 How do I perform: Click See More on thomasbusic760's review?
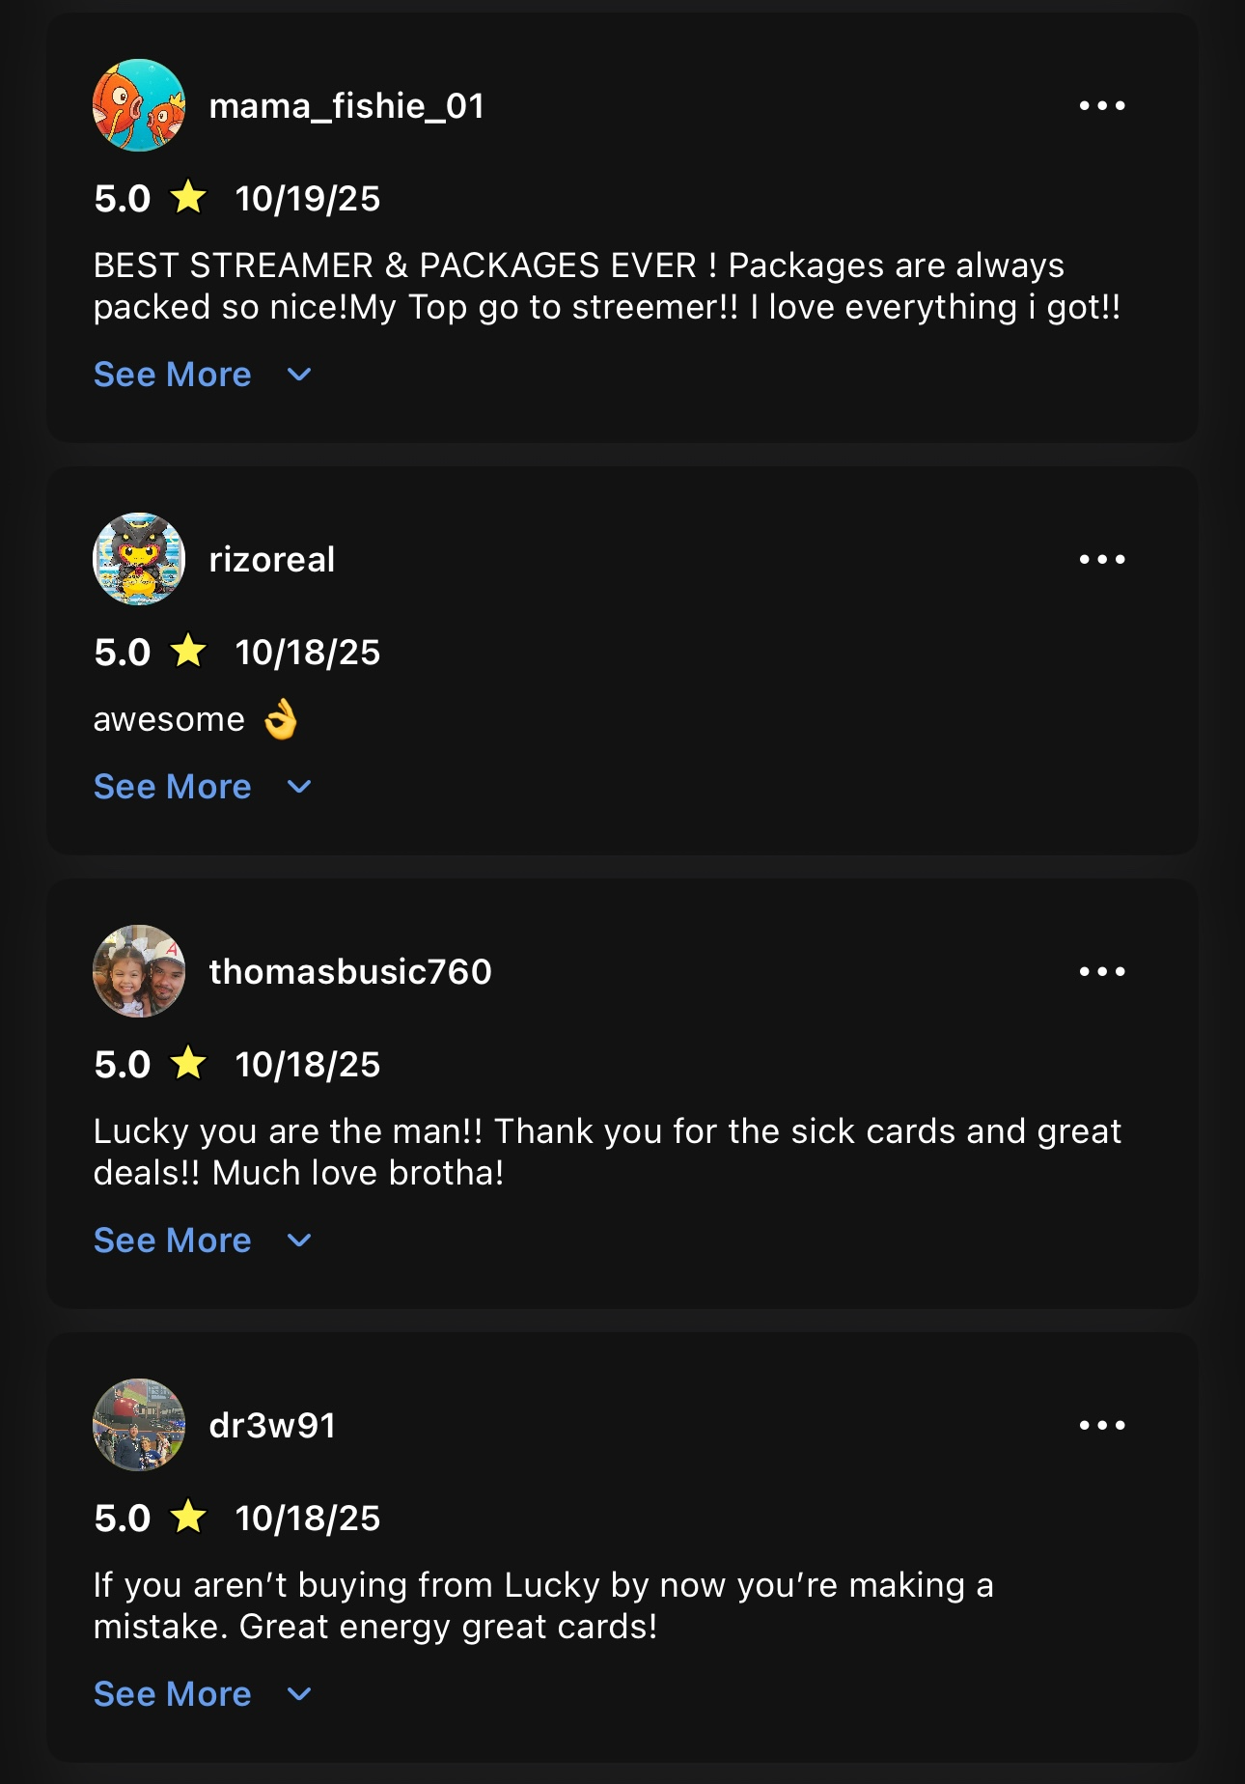tap(173, 1240)
